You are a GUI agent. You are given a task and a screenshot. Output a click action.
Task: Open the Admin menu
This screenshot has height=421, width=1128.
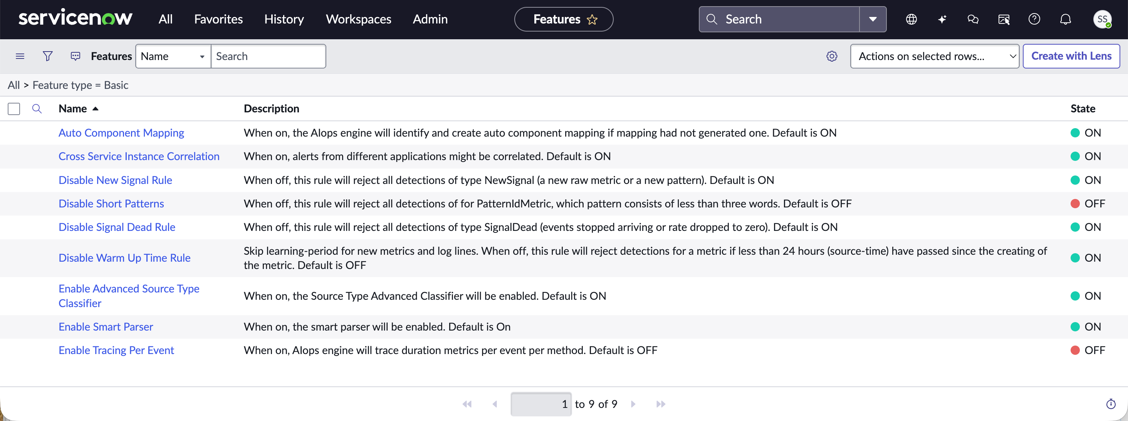point(430,19)
